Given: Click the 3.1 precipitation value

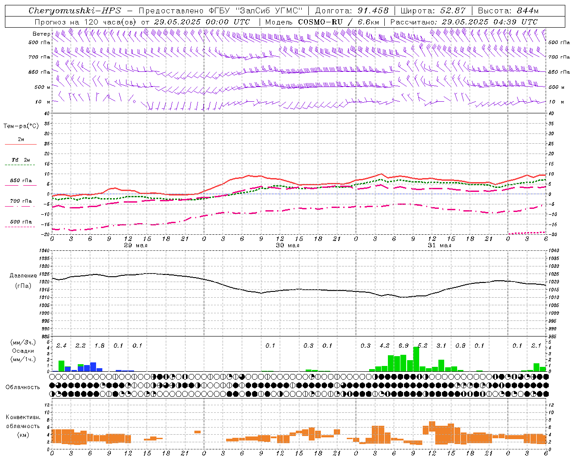Looking at the screenshot, I should click(441, 346).
